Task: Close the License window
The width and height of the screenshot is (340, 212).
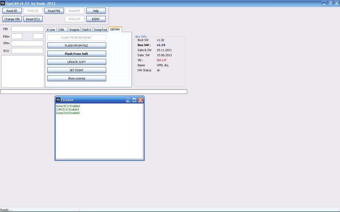Action: tap(141, 100)
